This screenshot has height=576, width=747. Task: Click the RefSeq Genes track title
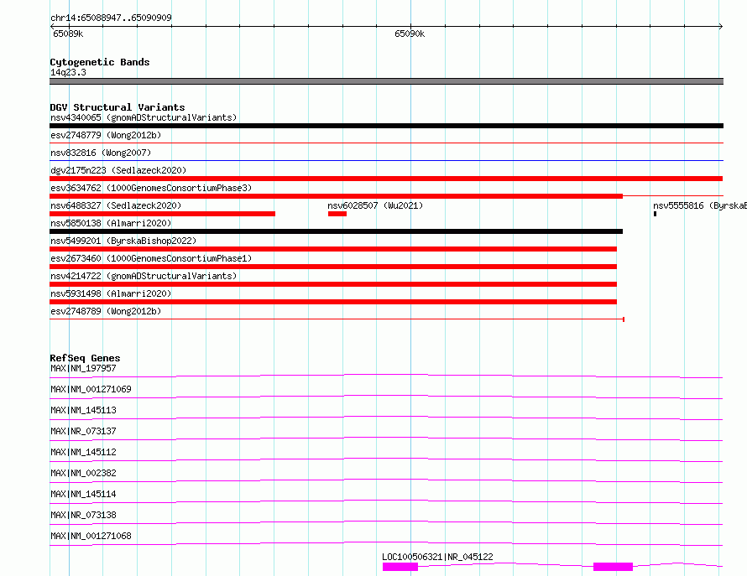coord(85,358)
